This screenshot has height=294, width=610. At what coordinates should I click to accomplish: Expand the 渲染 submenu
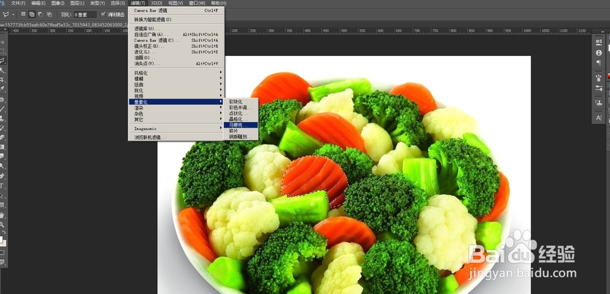177,108
